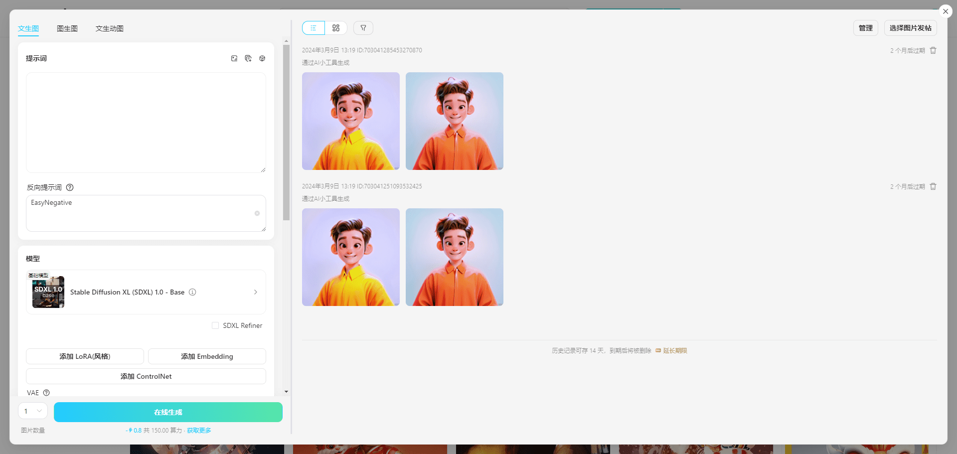Open orange-shirt image from 532425 record
The width and height of the screenshot is (957, 454).
tap(455, 257)
